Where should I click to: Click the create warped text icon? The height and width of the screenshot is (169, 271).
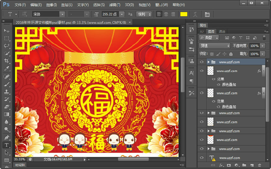coord(195,14)
